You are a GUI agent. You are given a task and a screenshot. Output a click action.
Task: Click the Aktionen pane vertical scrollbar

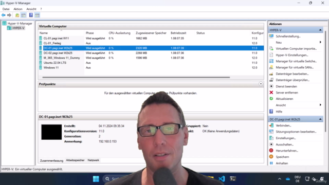tap(325, 81)
